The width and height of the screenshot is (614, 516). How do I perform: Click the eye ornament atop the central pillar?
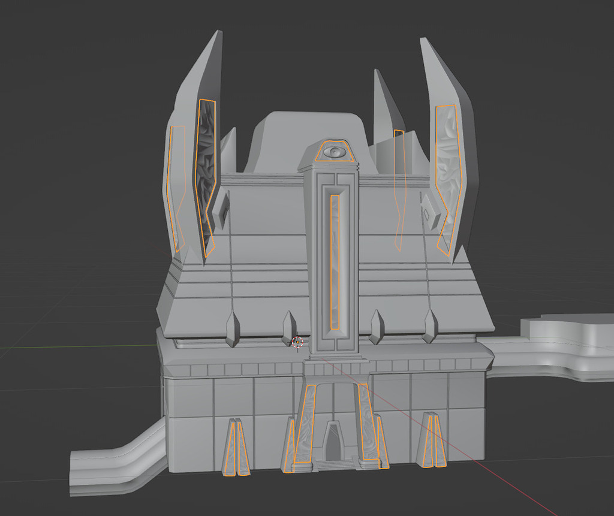point(334,150)
